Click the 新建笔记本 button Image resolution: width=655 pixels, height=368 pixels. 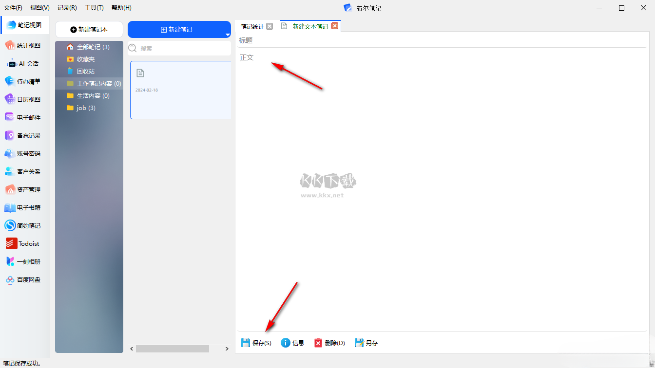coord(89,29)
